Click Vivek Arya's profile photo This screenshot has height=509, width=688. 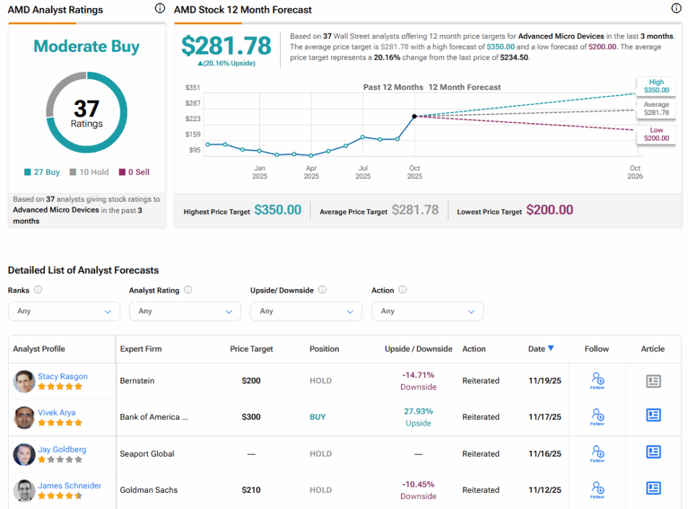pyautogui.click(x=24, y=418)
